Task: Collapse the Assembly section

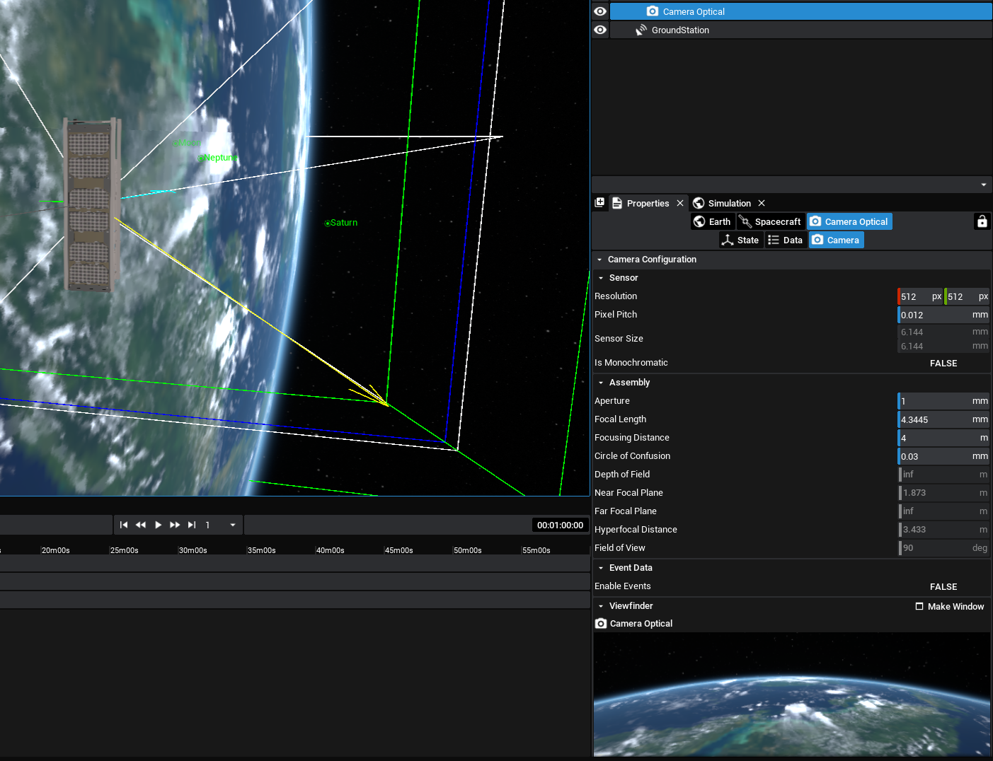Action: [601, 383]
